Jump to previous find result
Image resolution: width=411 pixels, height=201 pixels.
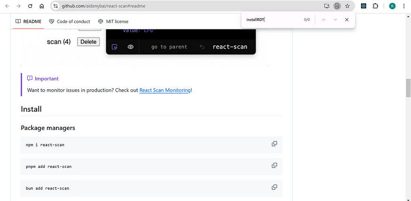[324, 20]
